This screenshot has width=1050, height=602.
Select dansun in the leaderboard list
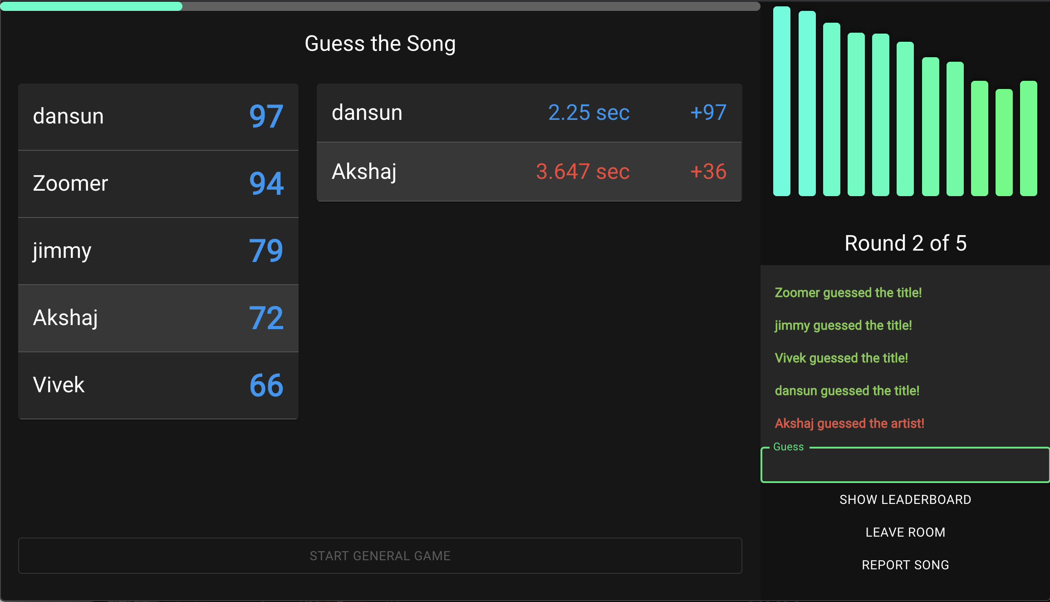tap(158, 117)
